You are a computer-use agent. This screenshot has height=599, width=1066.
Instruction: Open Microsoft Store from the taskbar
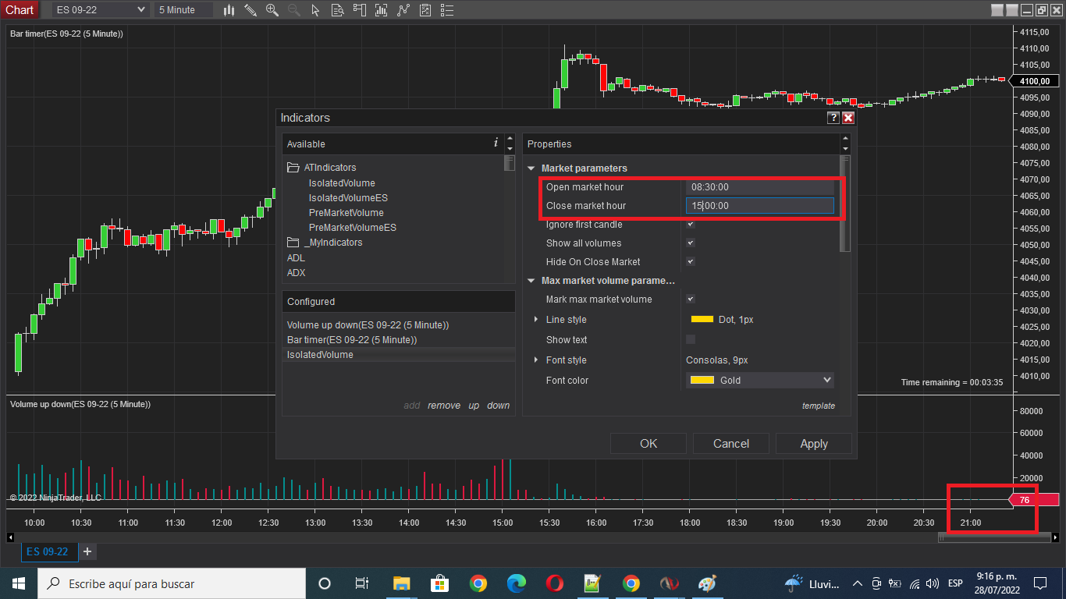tap(439, 583)
